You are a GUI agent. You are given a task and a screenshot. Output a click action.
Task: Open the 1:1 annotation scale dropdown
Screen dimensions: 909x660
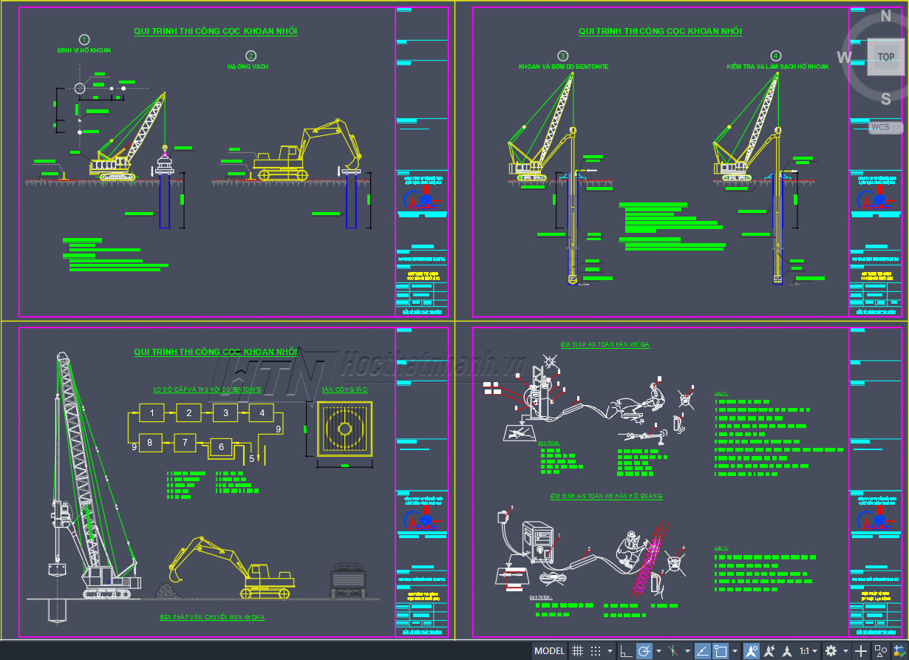coord(808,651)
